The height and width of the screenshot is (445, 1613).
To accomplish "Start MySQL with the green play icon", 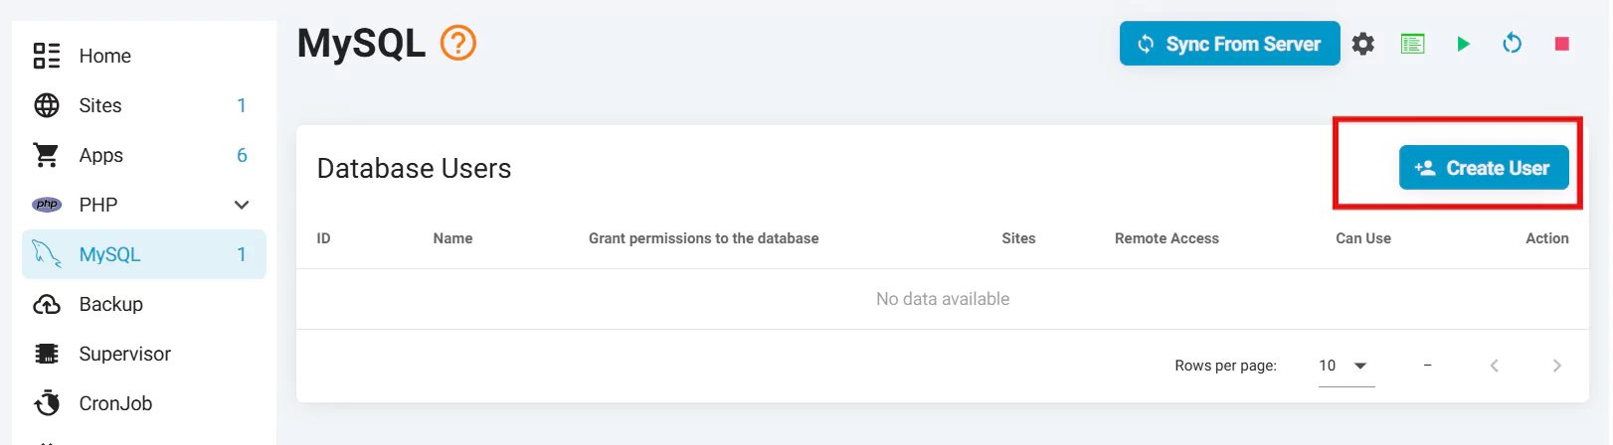I will (x=1463, y=44).
